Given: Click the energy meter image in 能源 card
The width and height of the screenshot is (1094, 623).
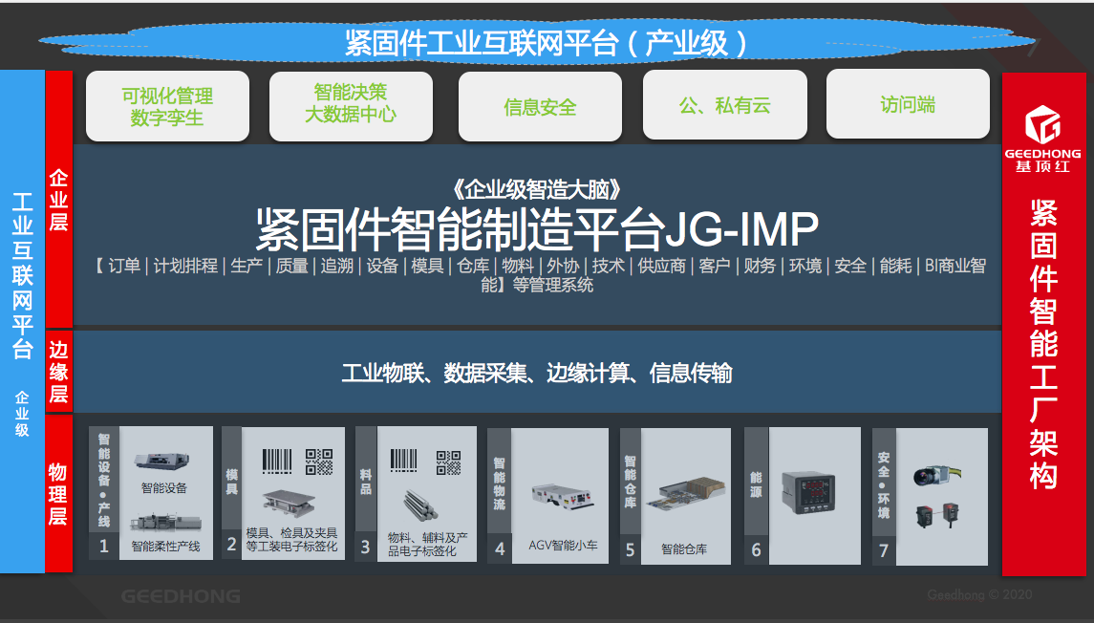Looking at the screenshot, I should pos(808,492).
